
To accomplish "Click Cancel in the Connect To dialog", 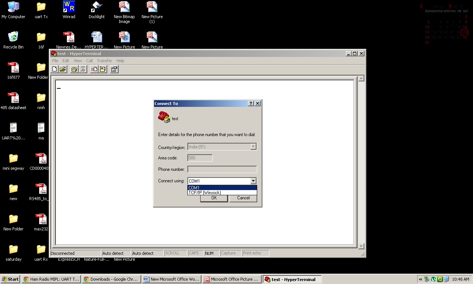I will (243, 198).
